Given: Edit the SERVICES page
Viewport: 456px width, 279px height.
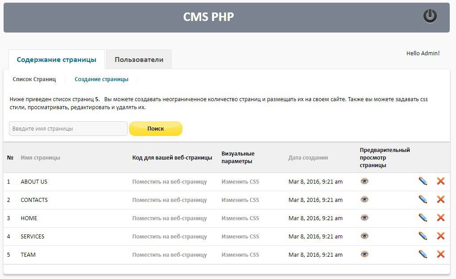Looking at the screenshot, I should pyautogui.click(x=423, y=236).
